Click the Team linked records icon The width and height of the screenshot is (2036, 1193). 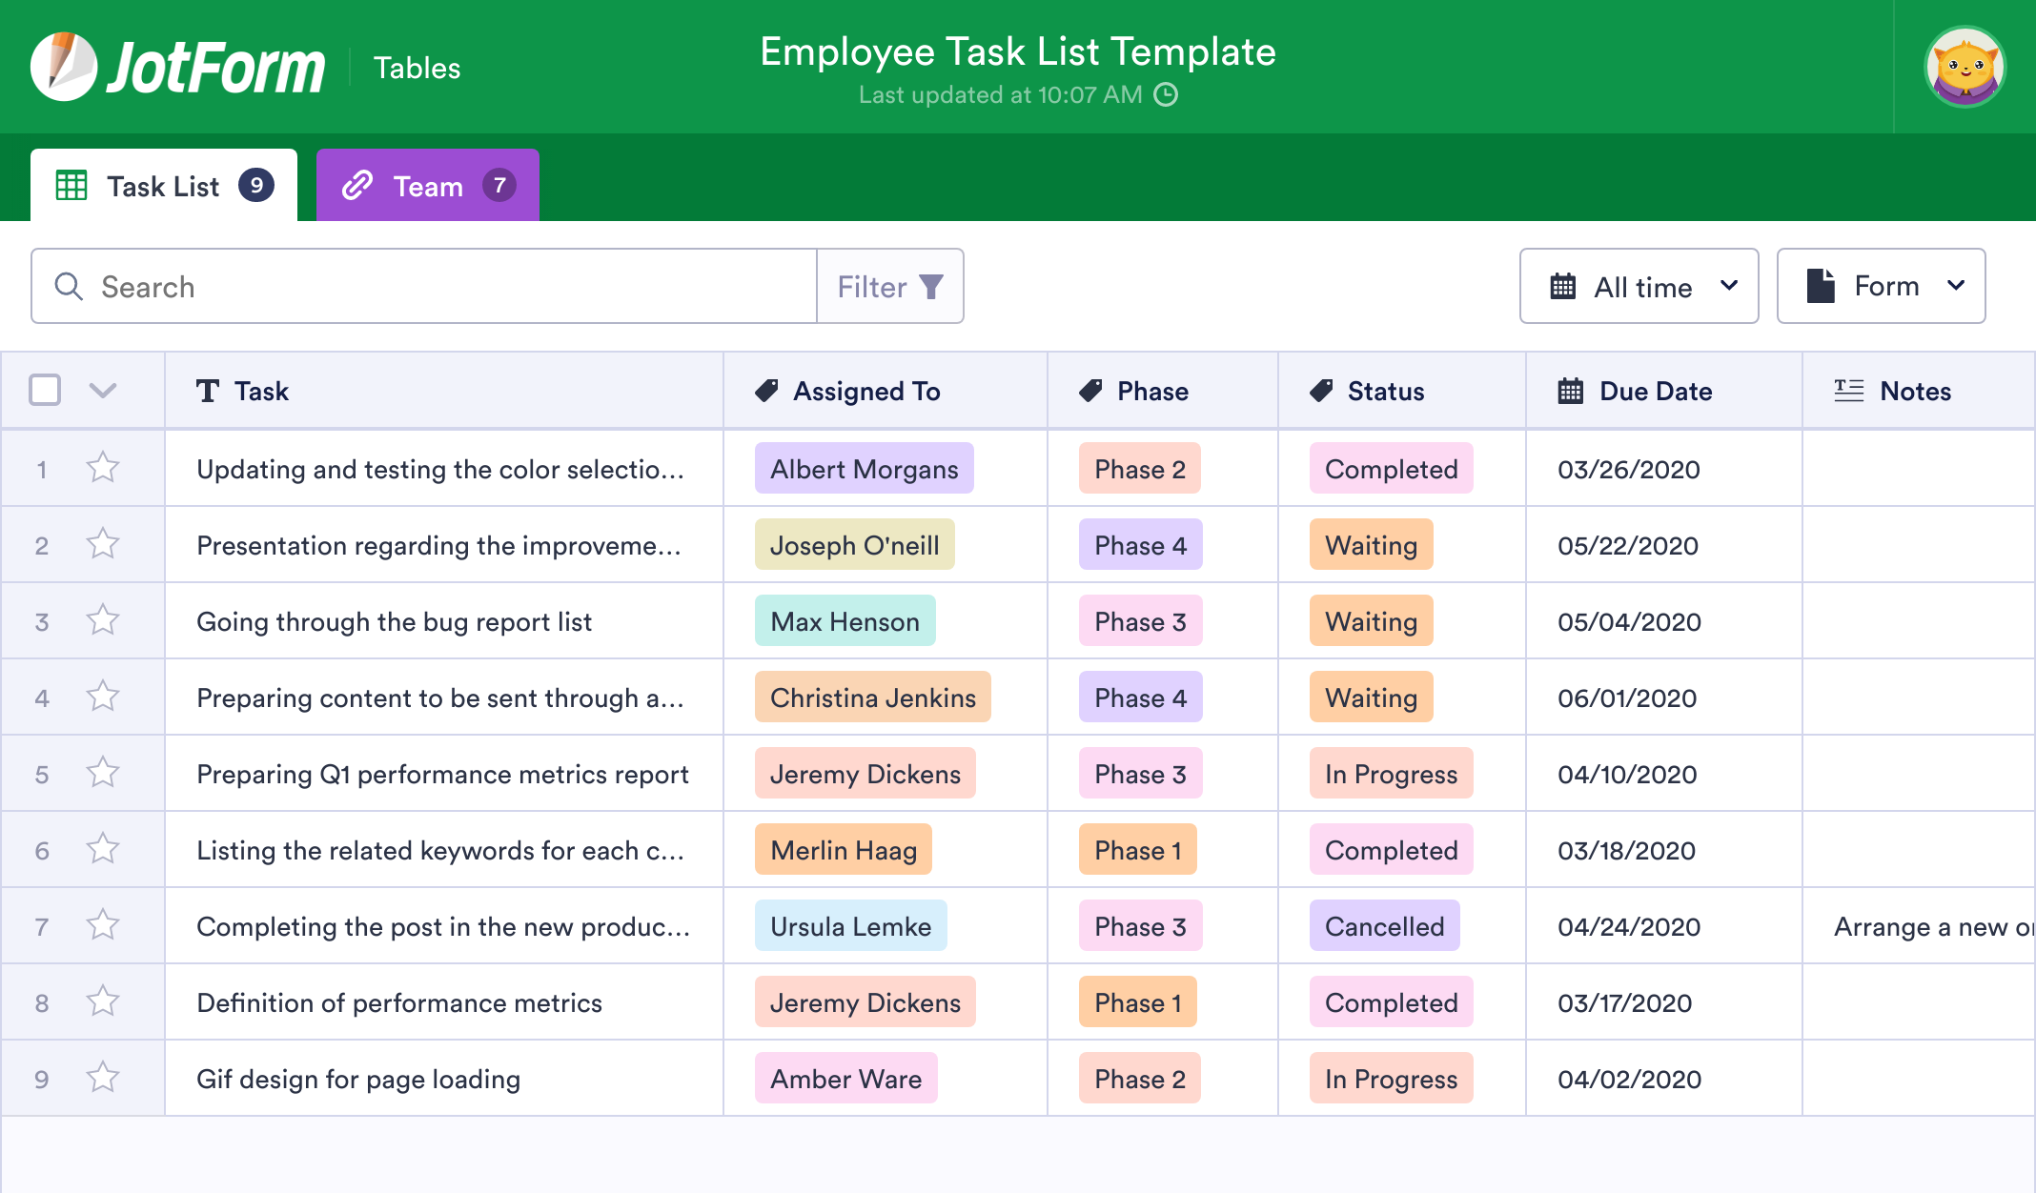tap(359, 186)
